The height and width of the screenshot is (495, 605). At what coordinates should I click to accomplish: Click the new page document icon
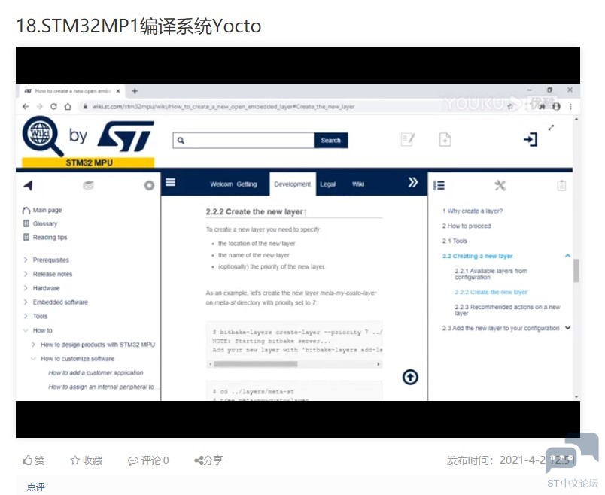click(445, 139)
